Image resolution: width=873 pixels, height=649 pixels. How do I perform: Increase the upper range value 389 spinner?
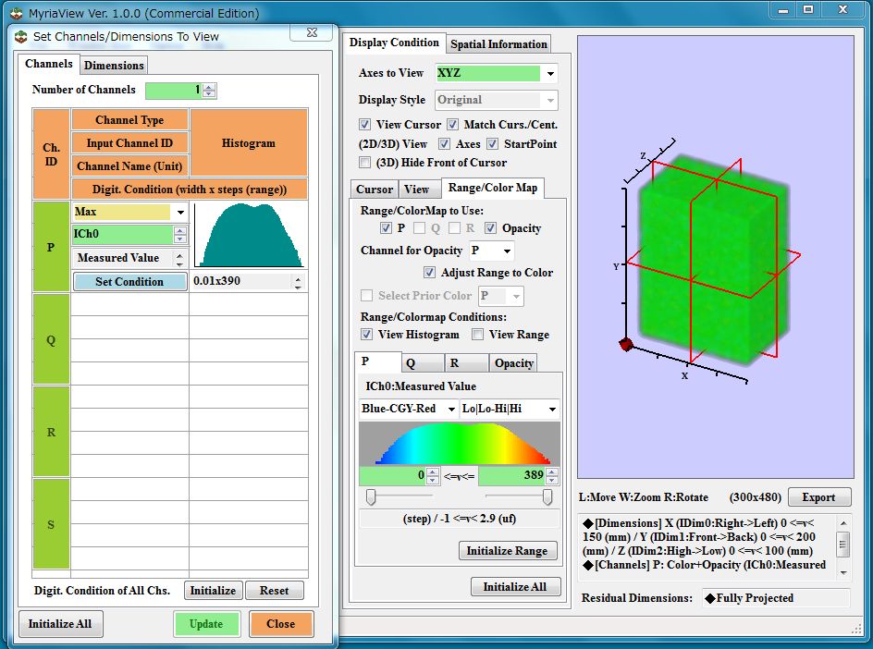click(x=552, y=471)
